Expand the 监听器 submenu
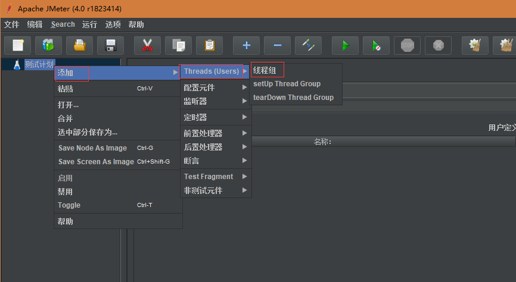The height and width of the screenshot is (282, 516). [x=215, y=101]
